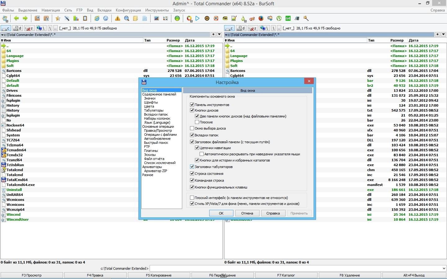Screen dimensions: 447x279
Task: Open 'Вкладки' menu
Action: click(x=104, y=10)
